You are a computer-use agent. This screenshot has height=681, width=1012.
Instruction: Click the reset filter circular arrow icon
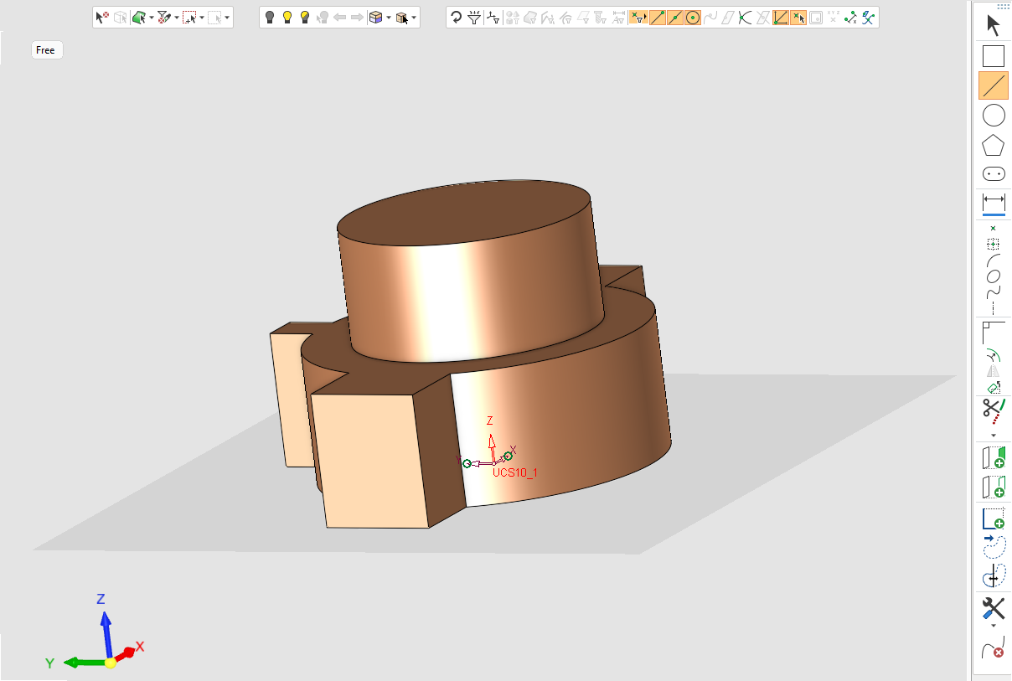pyautogui.click(x=456, y=17)
